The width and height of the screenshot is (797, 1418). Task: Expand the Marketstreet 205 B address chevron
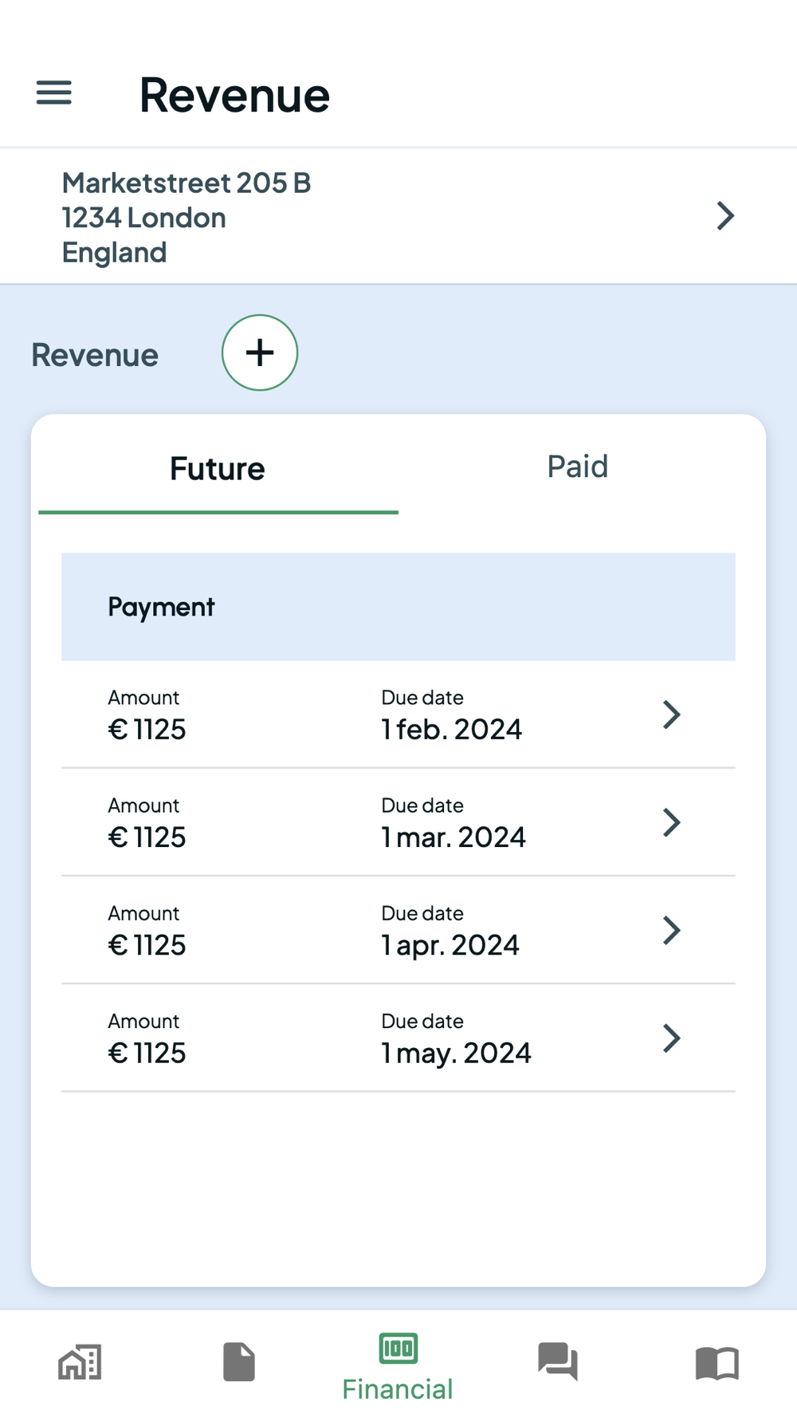tap(724, 216)
